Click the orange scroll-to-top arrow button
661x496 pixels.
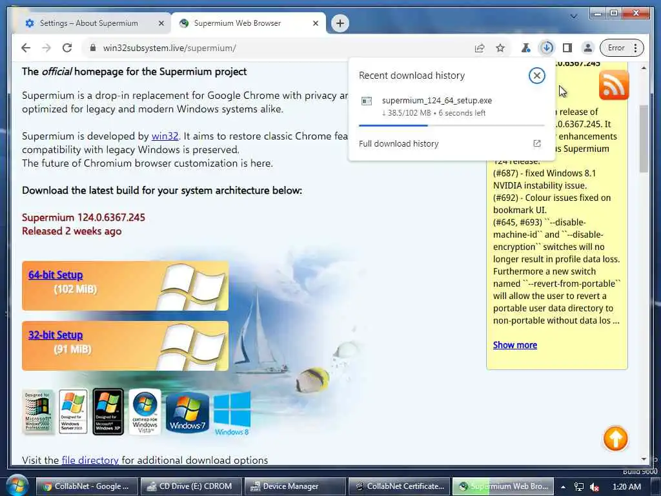click(615, 439)
